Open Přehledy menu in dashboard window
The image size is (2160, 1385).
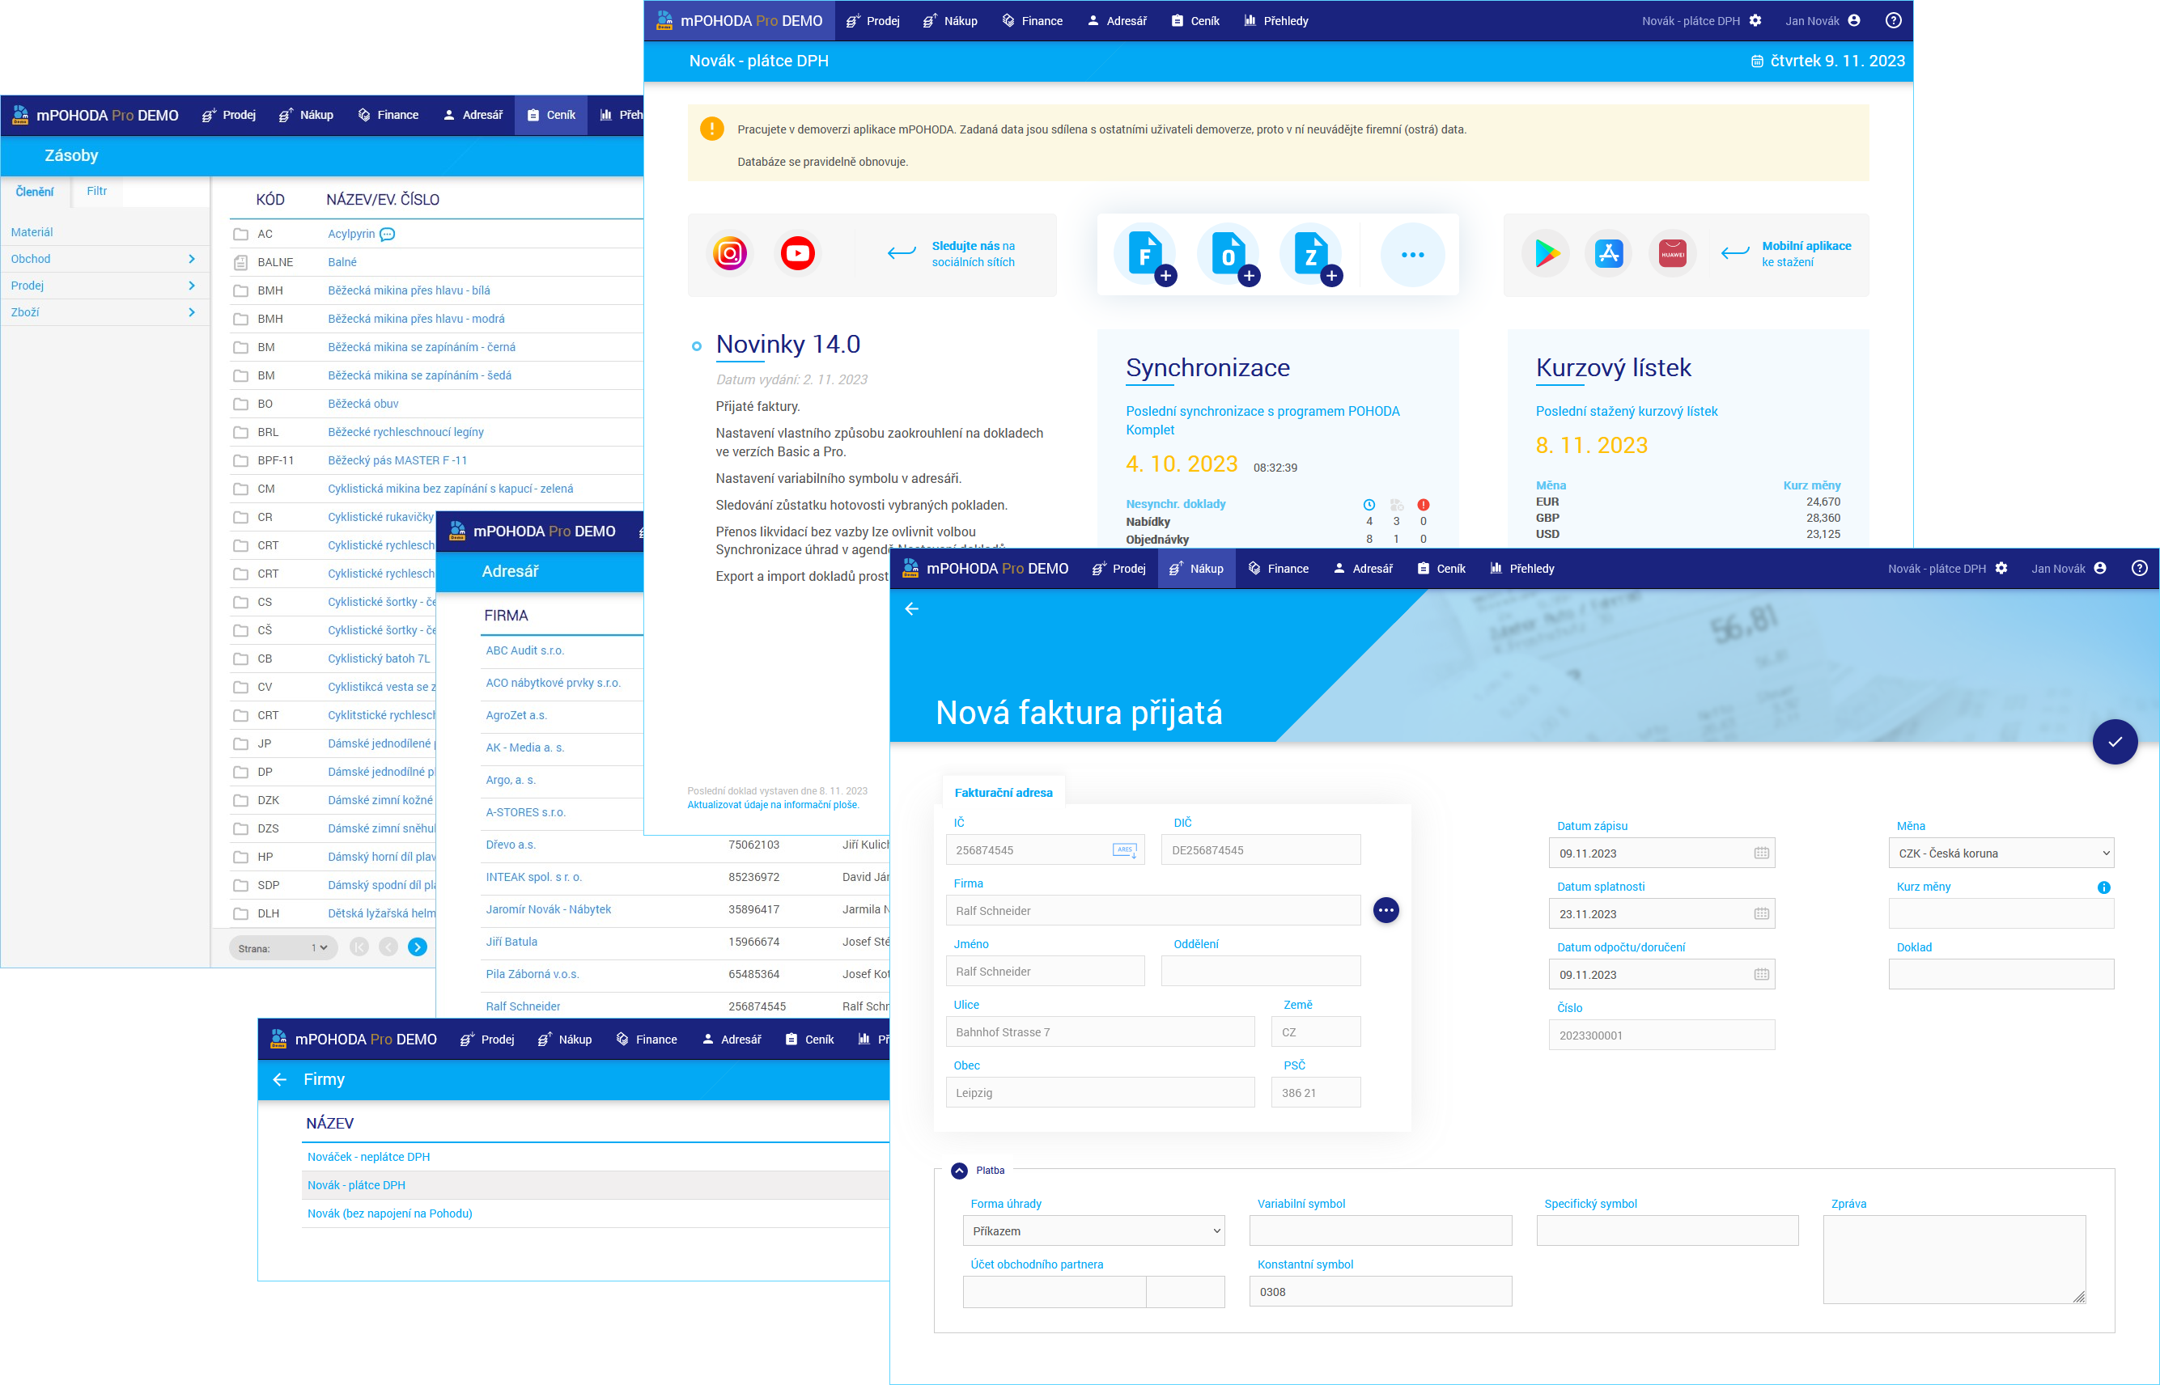(x=1275, y=21)
